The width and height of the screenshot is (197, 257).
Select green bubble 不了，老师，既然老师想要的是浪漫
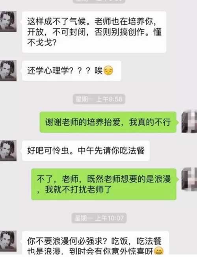point(104,184)
